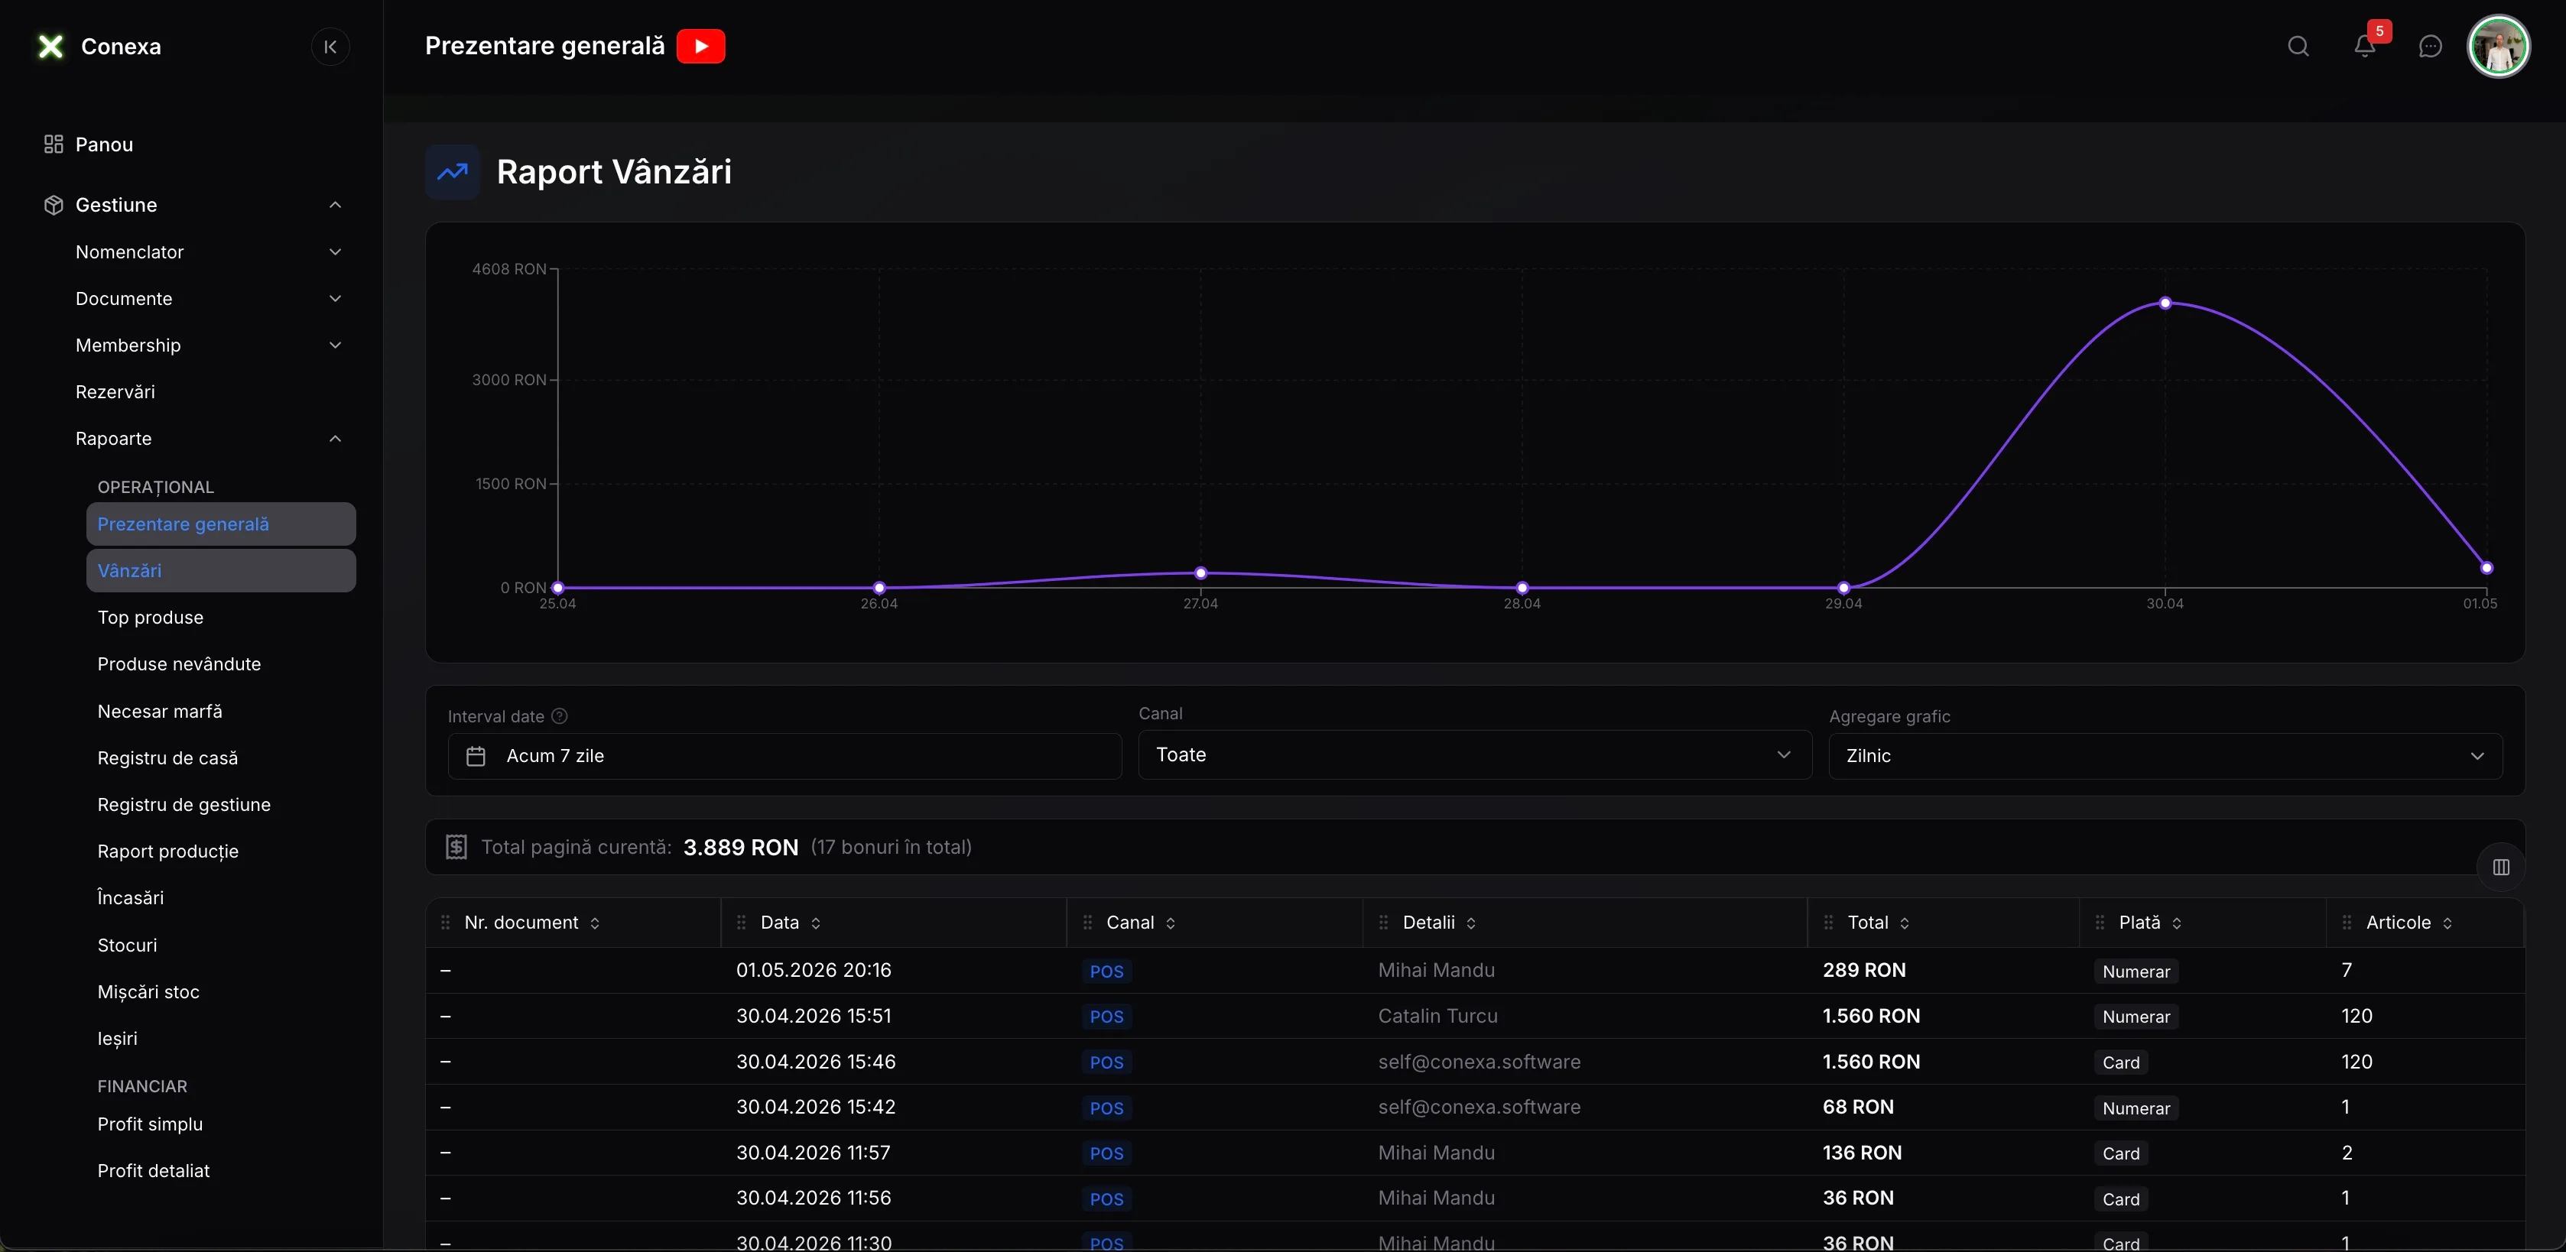Open the Canal dropdown showing Toate
This screenshot has width=2566, height=1252.
click(x=1474, y=755)
